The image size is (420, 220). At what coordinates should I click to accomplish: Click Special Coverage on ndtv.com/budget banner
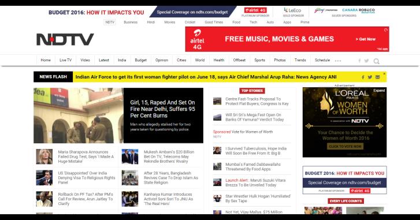[192, 12]
